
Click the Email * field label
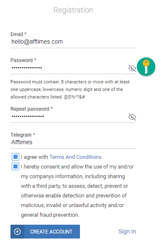tap(18, 34)
